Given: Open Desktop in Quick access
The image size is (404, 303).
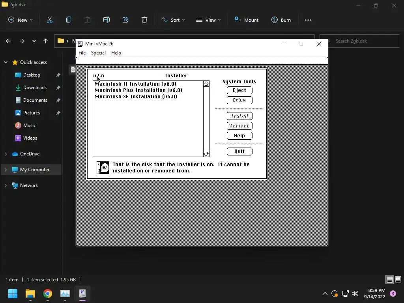Looking at the screenshot, I should point(32,75).
